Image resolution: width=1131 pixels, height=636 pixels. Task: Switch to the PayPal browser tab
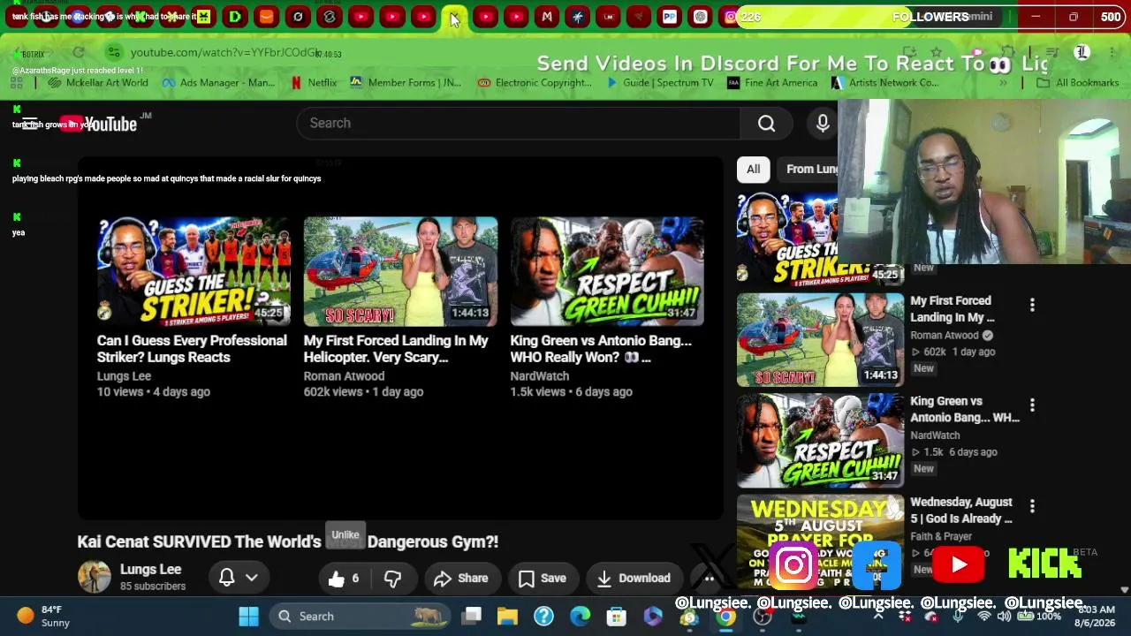tap(670, 17)
